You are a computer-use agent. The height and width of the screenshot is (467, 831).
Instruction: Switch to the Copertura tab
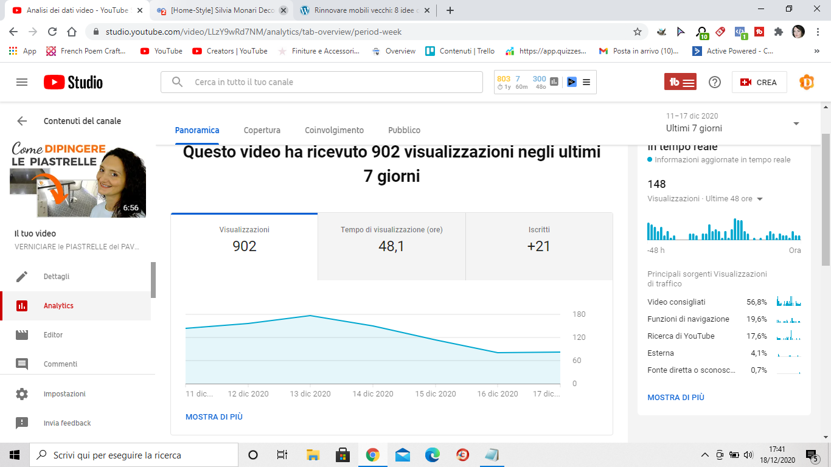tap(262, 130)
